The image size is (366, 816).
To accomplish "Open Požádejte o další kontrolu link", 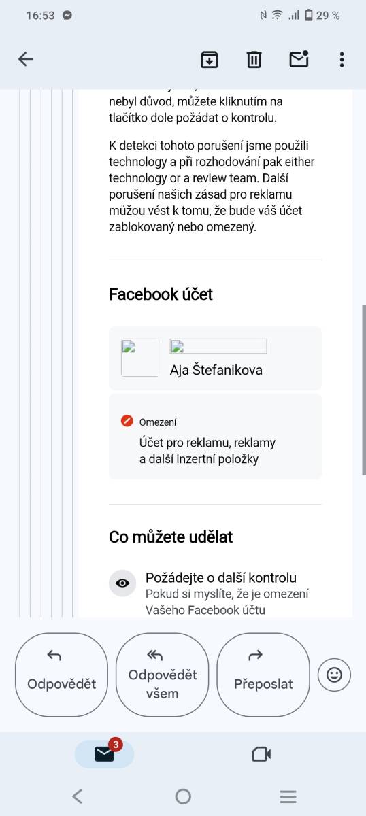I will (221, 578).
